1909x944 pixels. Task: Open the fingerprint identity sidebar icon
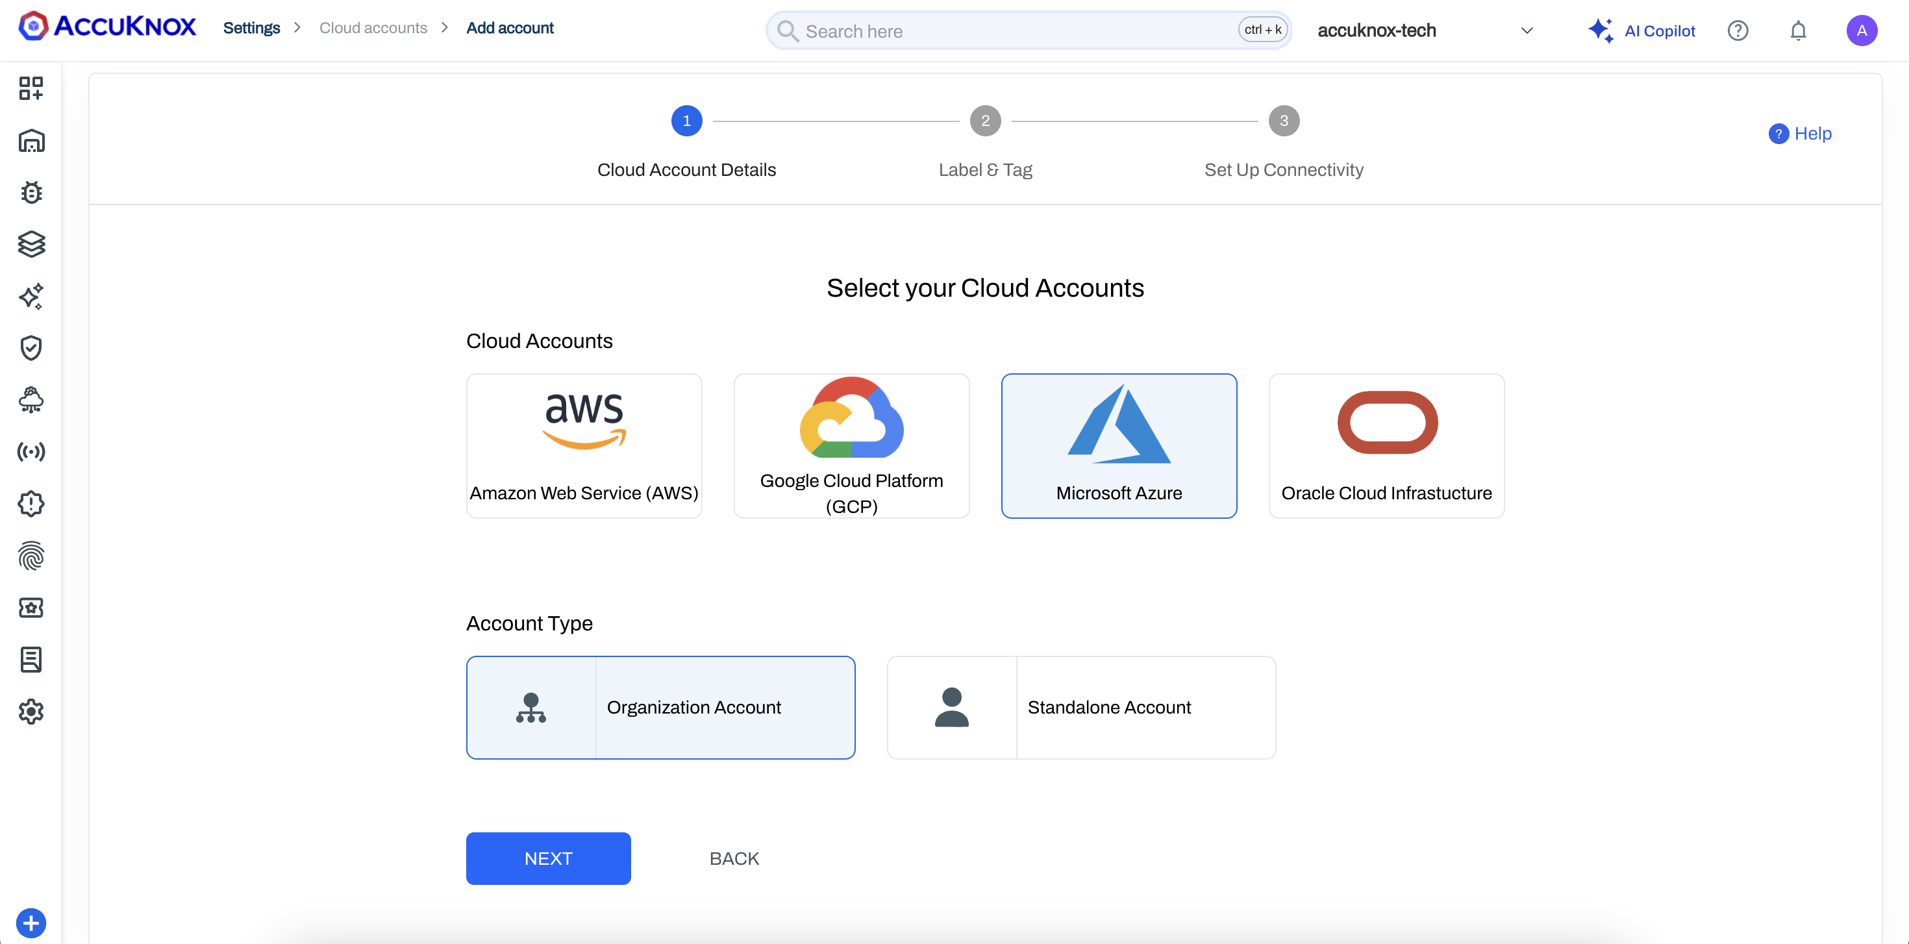(31, 556)
